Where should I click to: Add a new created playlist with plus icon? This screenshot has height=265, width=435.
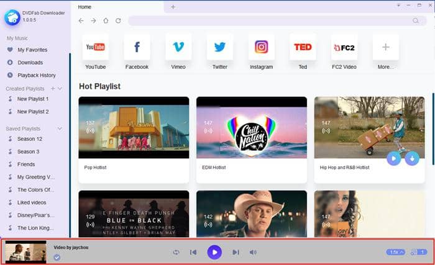click(x=53, y=88)
